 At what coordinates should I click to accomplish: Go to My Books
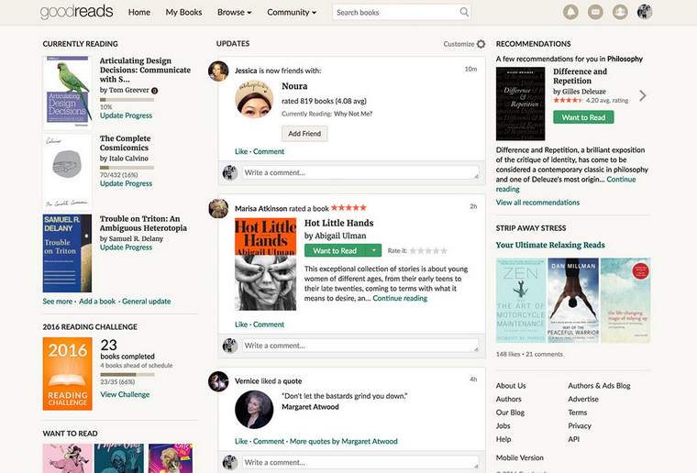[183, 13]
